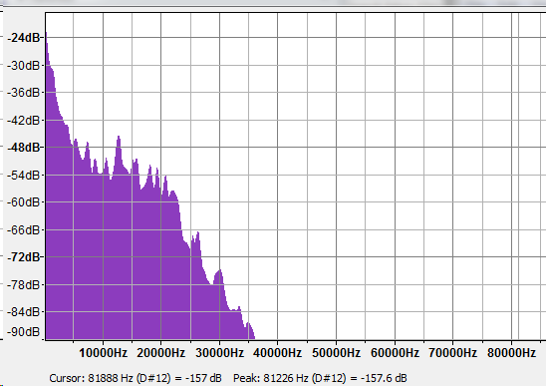546x386 pixels.
Task: Click the 60000Hz frequency label
Action: coord(395,353)
